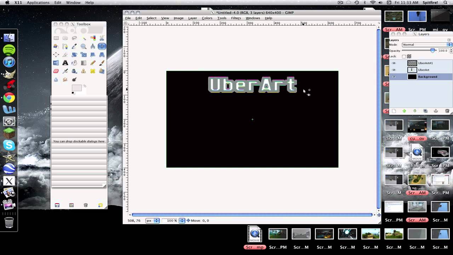Viewport: 453px width, 255px height.
Task: Click the canvas navigation icon bottom-right corner
Action: coord(379,215)
